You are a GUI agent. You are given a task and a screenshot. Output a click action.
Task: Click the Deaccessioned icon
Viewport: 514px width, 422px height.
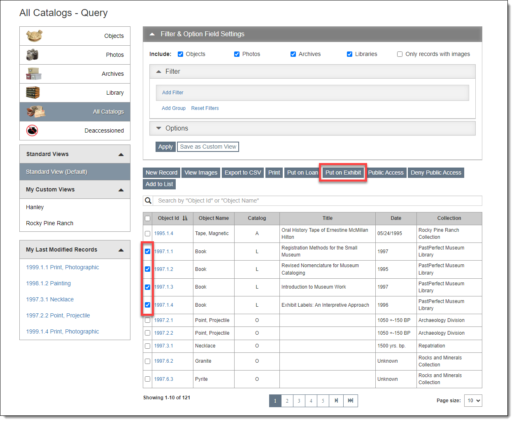[x=32, y=131]
